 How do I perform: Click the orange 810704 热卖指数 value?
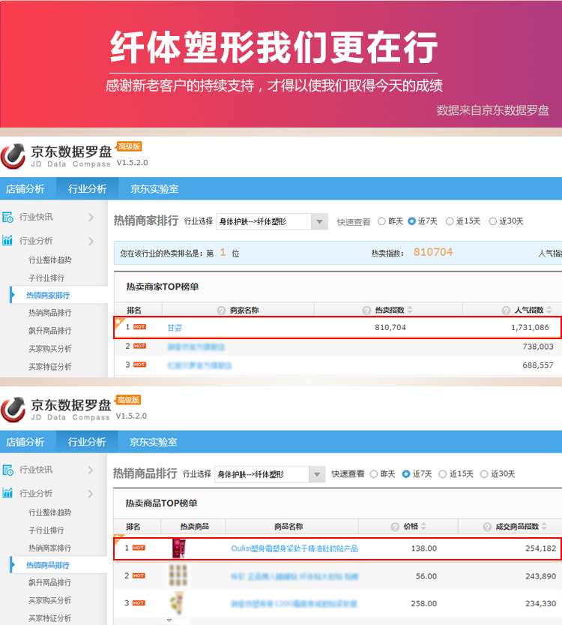point(433,252)
